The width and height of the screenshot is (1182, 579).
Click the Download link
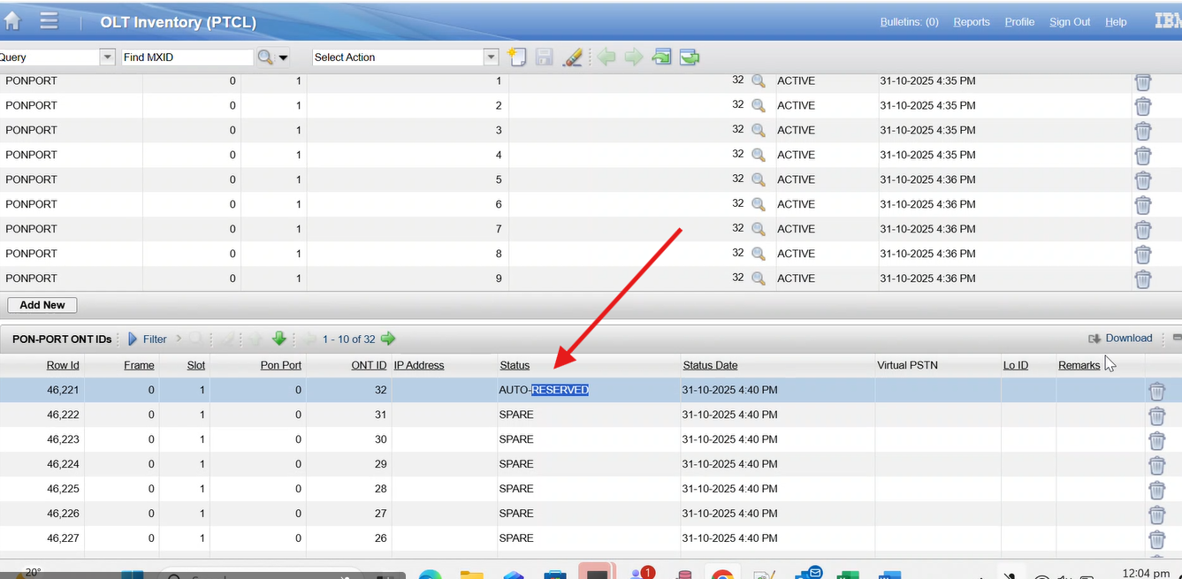pyautogui.click(x=1128, y=338)
